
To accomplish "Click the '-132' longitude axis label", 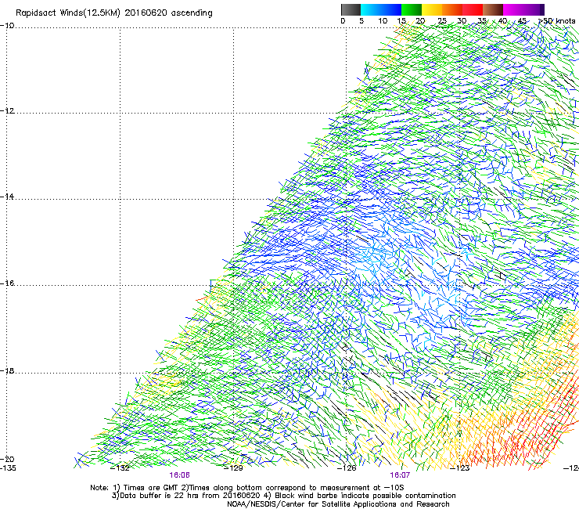I will pyautogui.click(x=120, y=468).
